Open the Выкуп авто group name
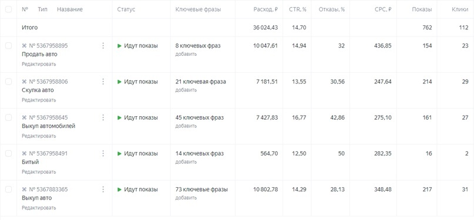Viewport: 474px width, 220px height. (36, 198)
